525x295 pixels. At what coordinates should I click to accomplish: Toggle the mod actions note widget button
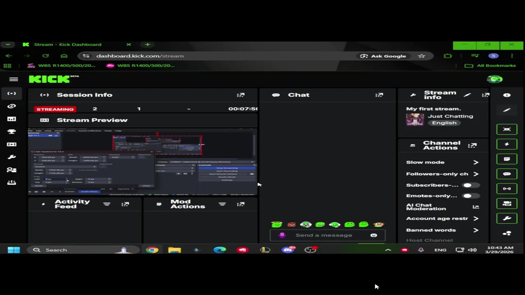pyautogui.click(x=507, y=159)
